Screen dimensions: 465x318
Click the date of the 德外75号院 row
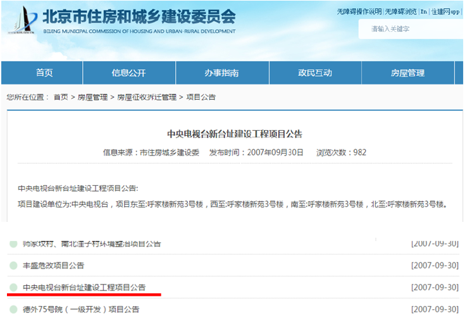point(435,309)
